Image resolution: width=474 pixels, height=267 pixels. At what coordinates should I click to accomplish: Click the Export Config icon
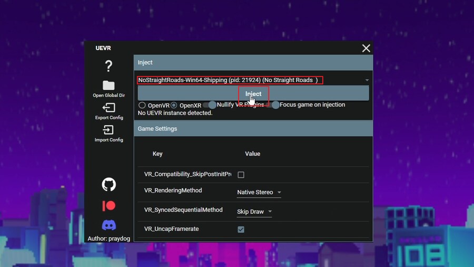click(x=108, y=108)
